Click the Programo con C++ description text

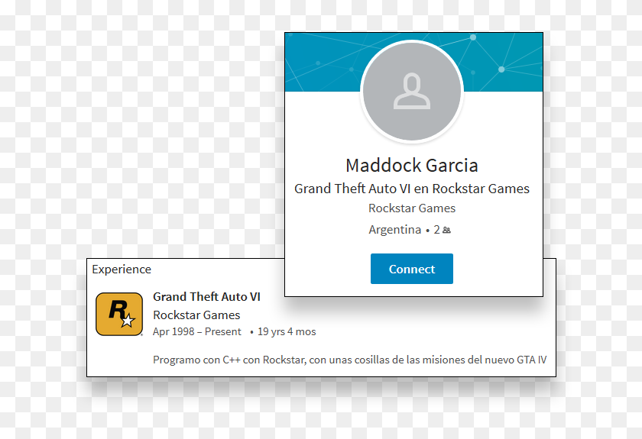pyautogui.click(x=350, y=360)
